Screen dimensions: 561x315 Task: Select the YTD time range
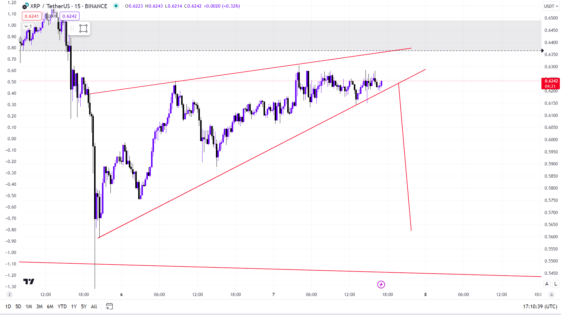coord(62,307)
